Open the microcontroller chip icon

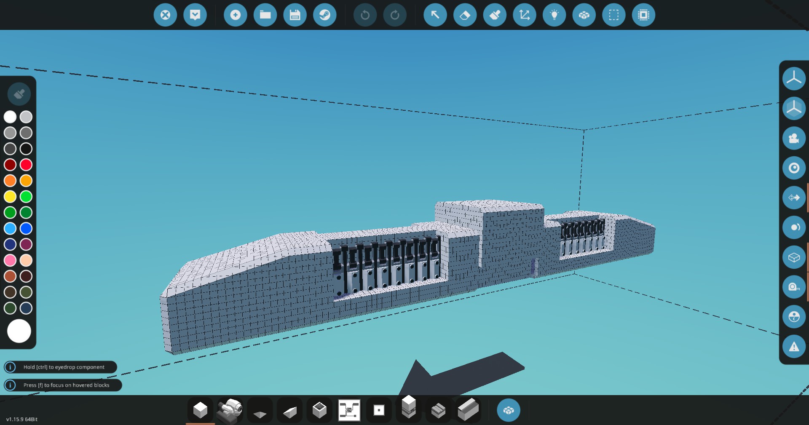644,15
